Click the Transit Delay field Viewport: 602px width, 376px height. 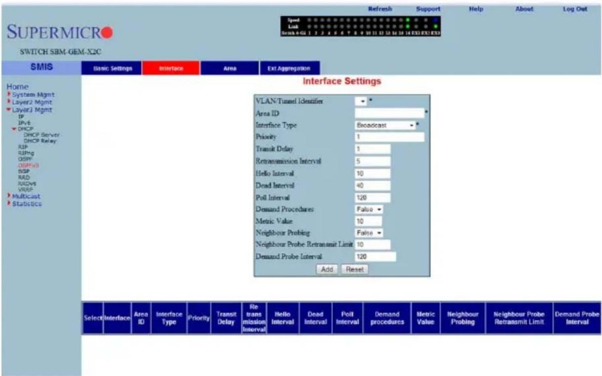point(373,149)
